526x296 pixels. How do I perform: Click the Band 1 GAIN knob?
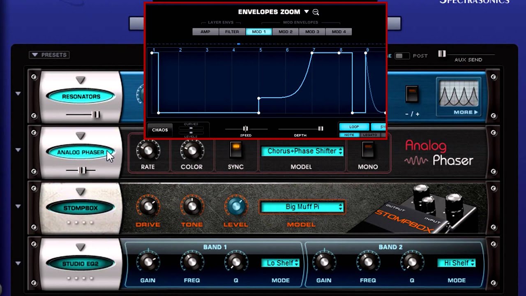[x=148, y=262]
